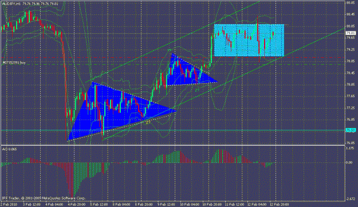Click the 10 Feb 04:00 time label
This screenshot has width=358, height=207.
coord(190,204)
